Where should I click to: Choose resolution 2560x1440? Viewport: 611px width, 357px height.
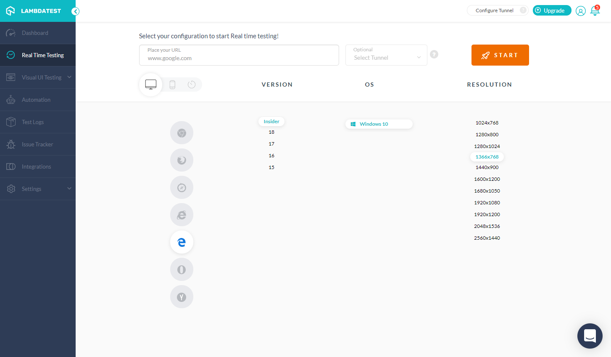click(x=487, y=238)
